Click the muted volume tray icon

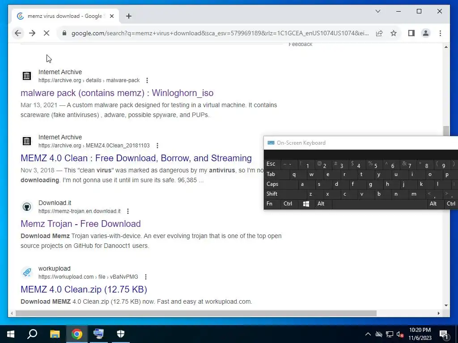pos(400,334)
